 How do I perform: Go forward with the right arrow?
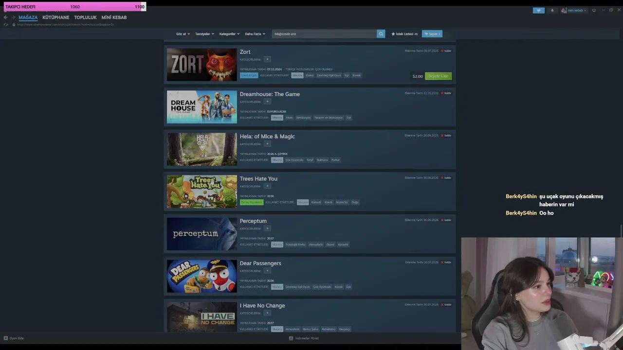(x=13, y=17)
